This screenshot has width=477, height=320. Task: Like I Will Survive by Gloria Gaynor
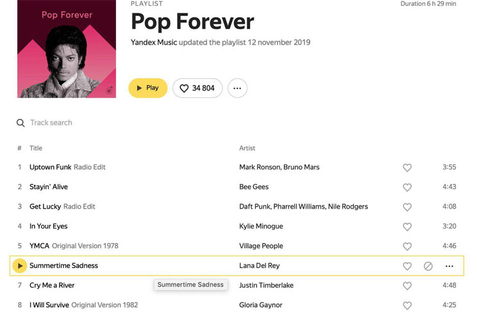[x=407, y=305]
